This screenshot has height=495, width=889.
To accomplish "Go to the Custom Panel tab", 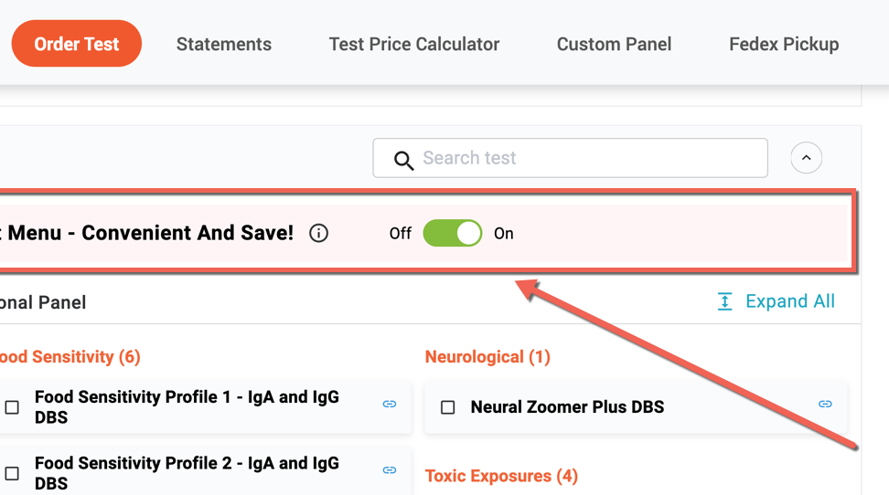I will (x=614, y=44).
